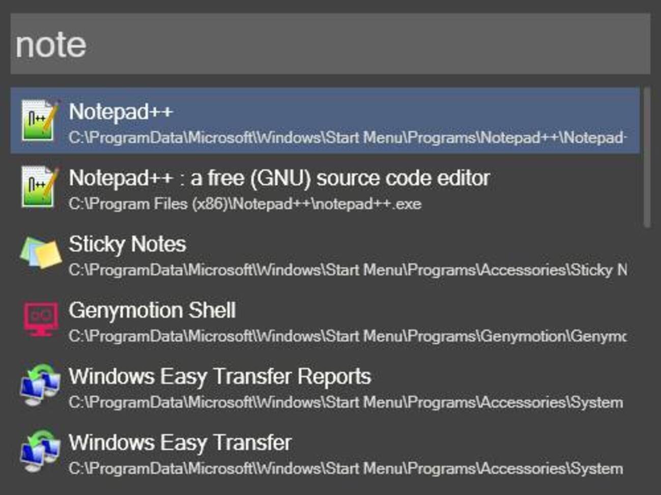
Task: Click the Sticky Notes Accessories path
Action: [347, 270]
